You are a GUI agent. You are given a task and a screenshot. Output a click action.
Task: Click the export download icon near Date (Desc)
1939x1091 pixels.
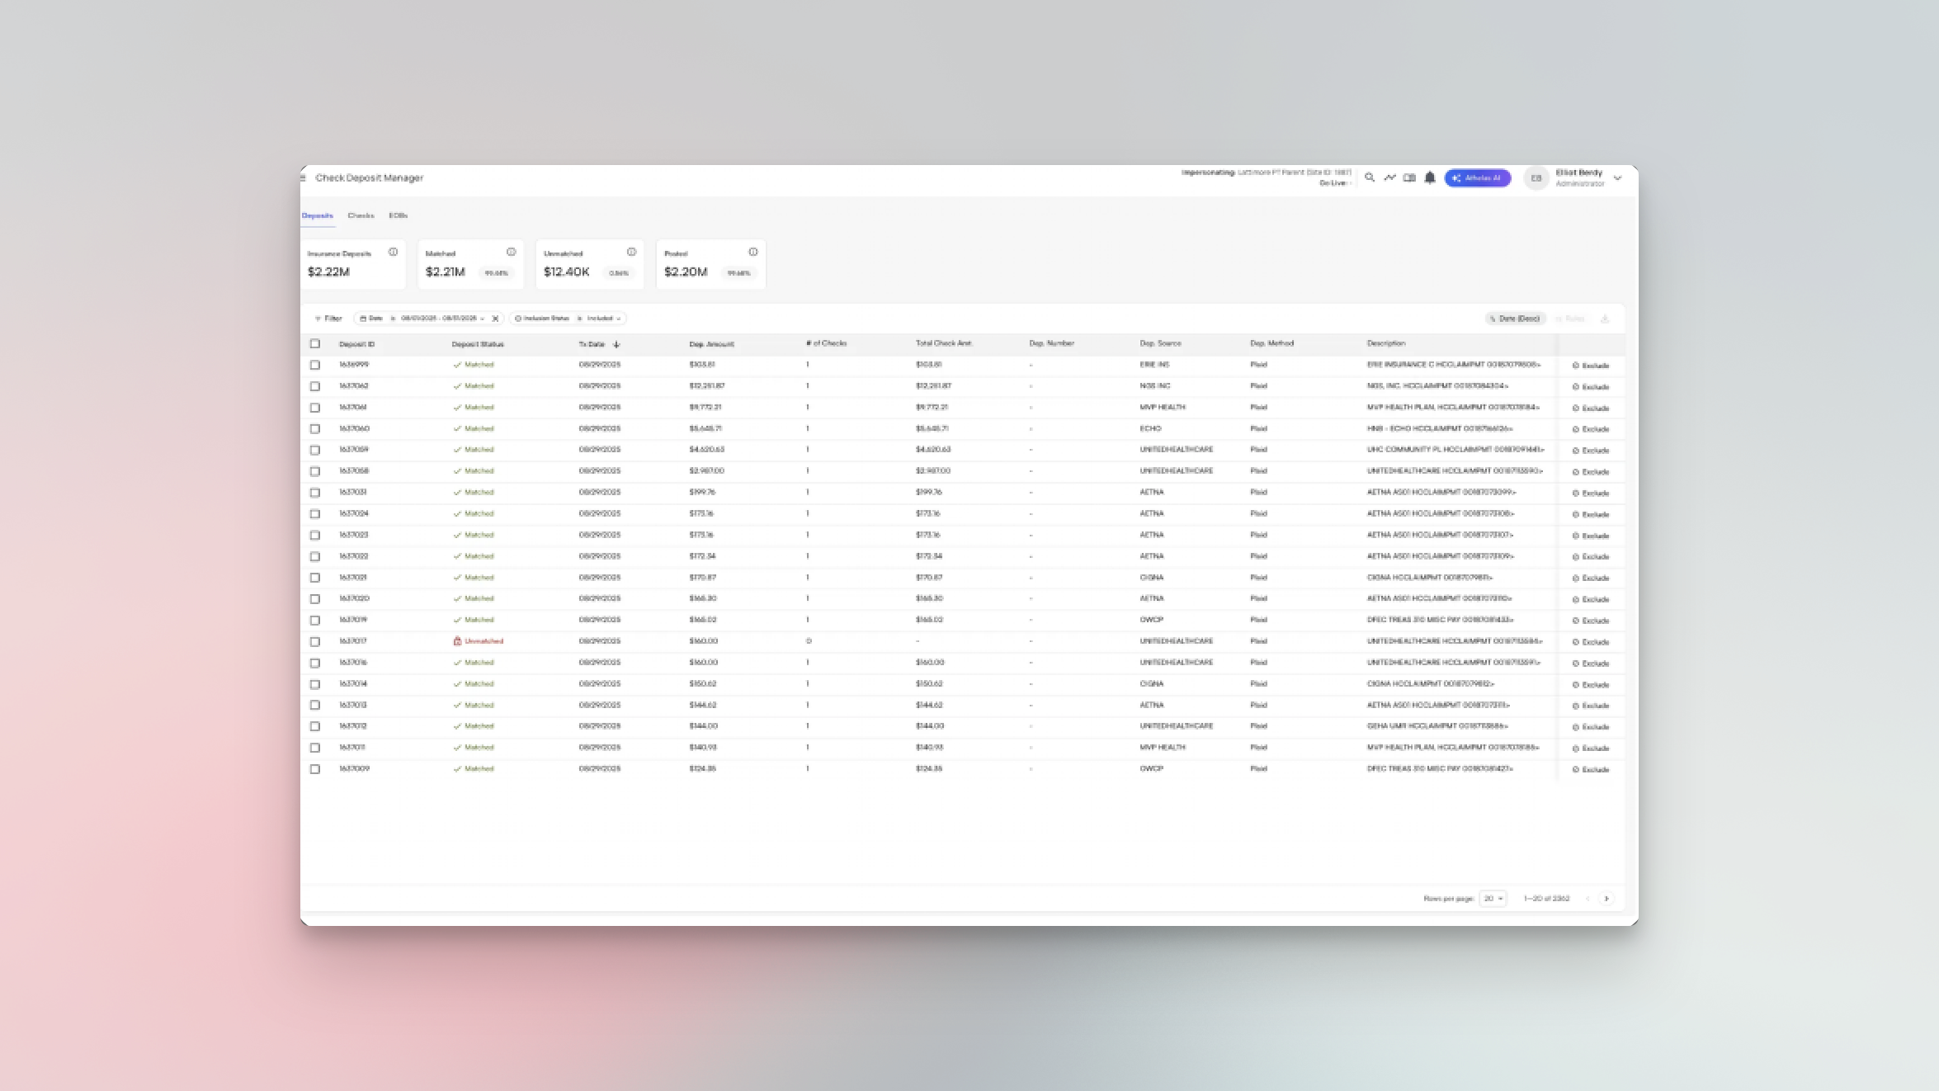click(1605, 318)
